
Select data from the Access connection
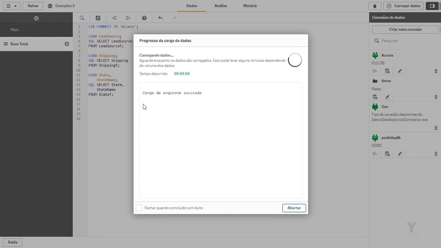tap(387, 71)
